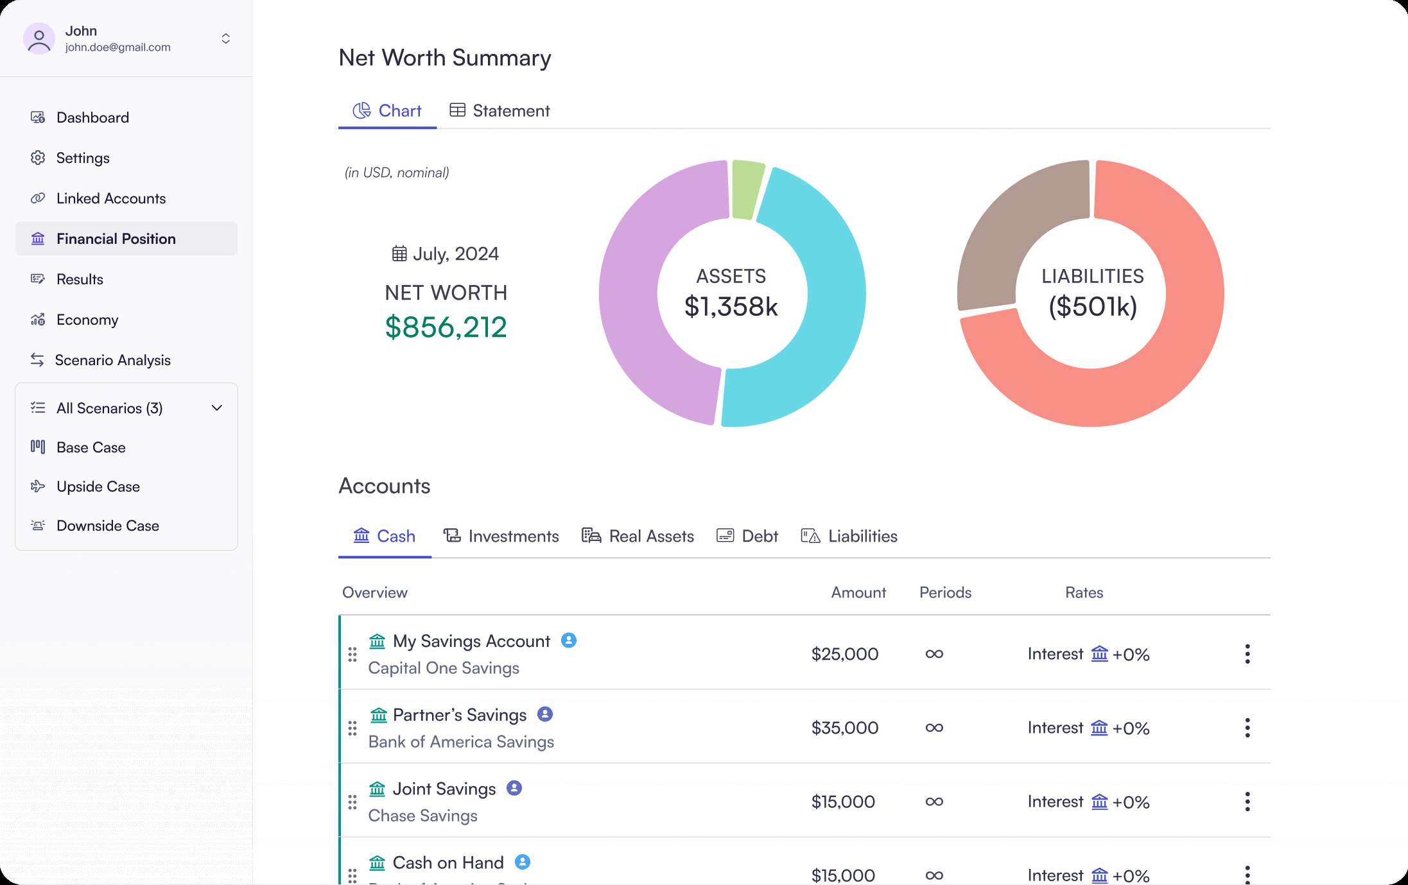Image resolution: width=1408 pixels, height=885 pixels.
Task: Open the three-dot menu for Partner's Savings
Action: (x=1247, y=728)
